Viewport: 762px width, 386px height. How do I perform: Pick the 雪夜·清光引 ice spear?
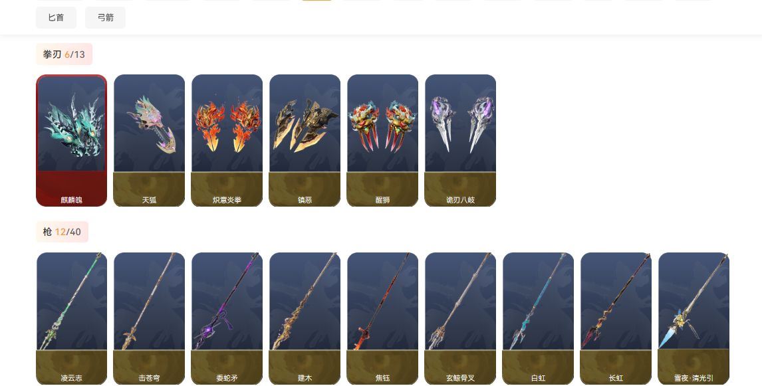click(x=694, y=318)
